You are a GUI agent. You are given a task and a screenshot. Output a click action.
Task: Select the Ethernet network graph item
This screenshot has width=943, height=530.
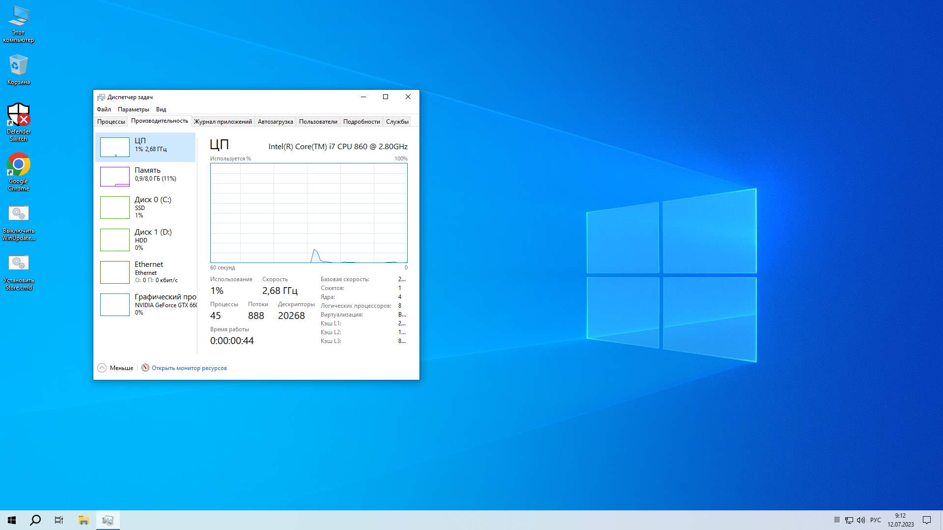point(115,272)
